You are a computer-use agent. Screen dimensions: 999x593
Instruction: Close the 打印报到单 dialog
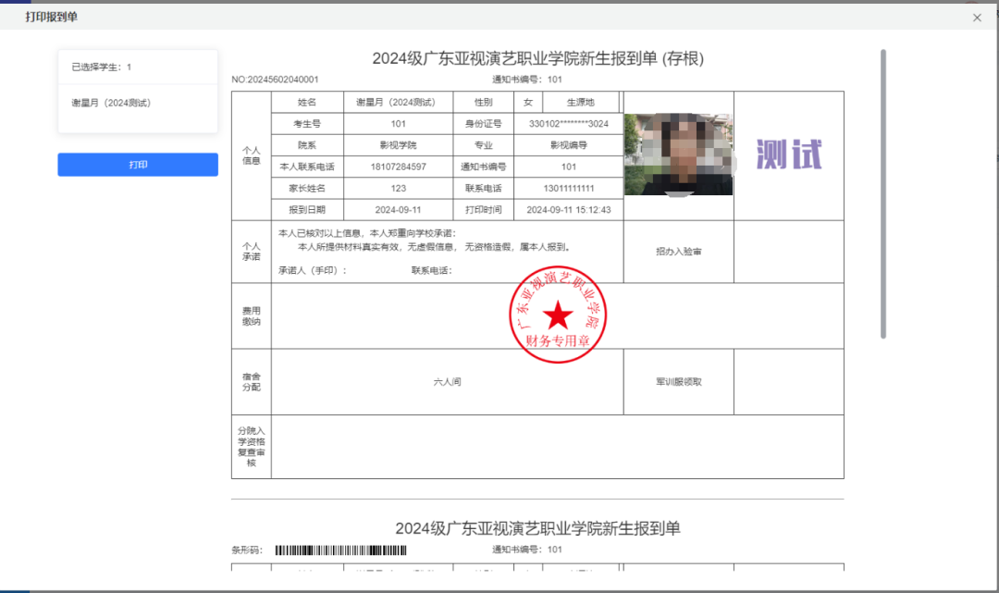tap(977, 18)
